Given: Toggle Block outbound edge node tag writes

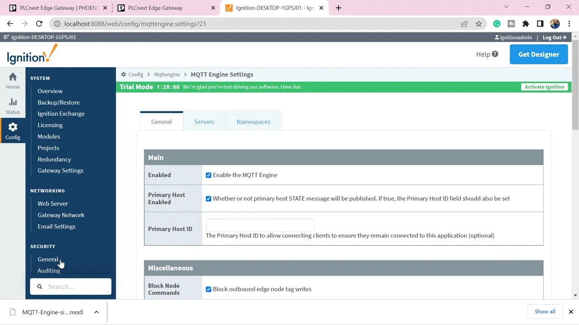Looking at the screenshot, I should pyautogui.click(x=209, y=289).
